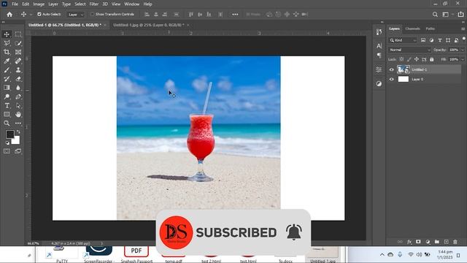Select the Horizontal Type tool
Screen dimensions: 467x263
[x=7, y=105]
